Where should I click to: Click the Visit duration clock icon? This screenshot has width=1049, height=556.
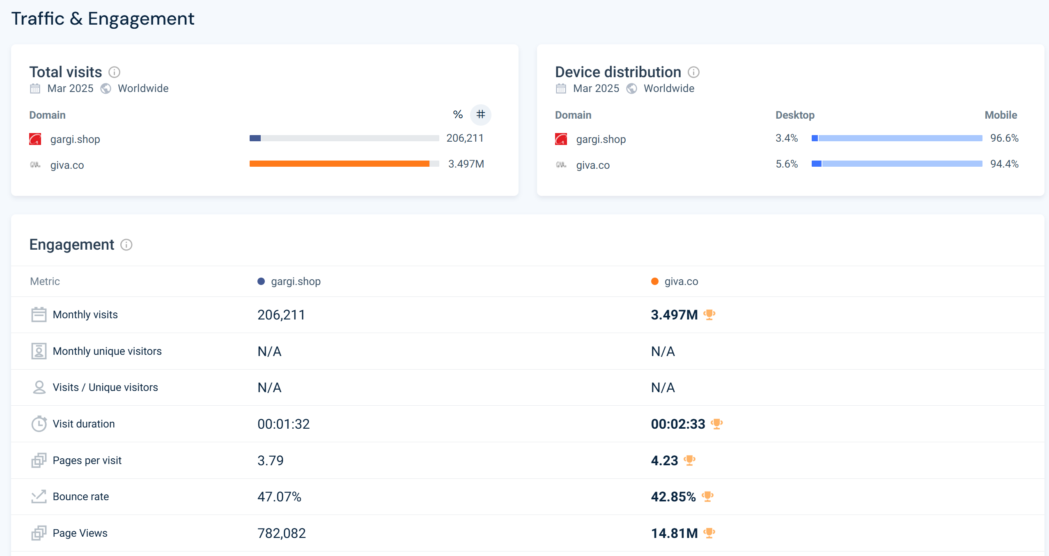pos(39,424)
